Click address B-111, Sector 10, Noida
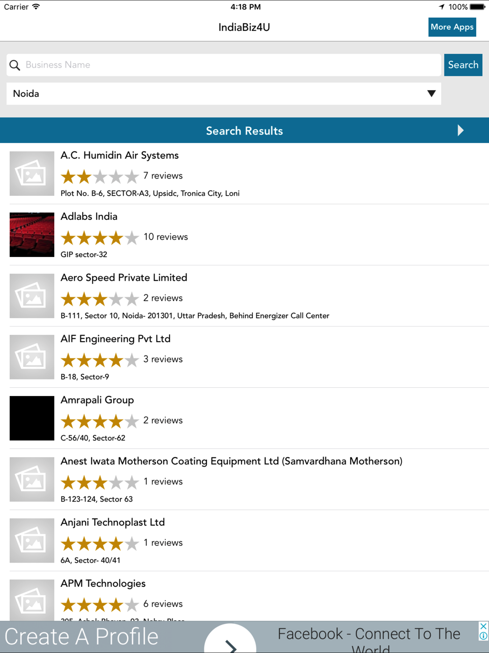Screen dimensions: 489x653 (x=195, y=316)
